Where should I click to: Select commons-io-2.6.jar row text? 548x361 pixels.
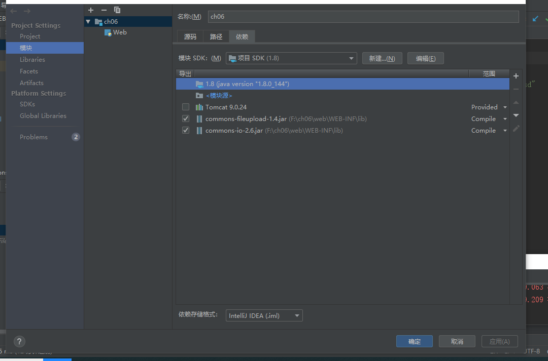point(234,131)
